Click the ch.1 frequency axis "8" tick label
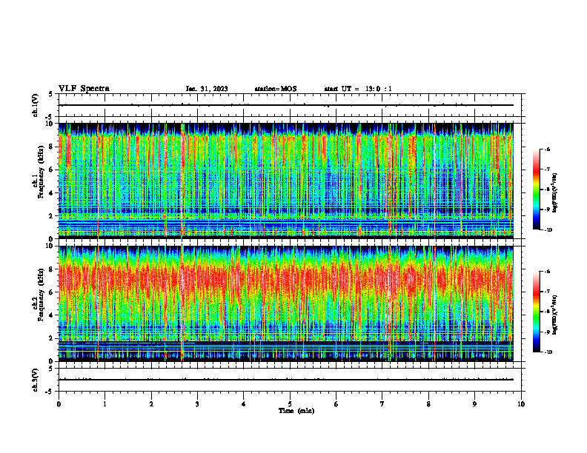This screenshot has width=587, height=453. [x=52, y=147]
